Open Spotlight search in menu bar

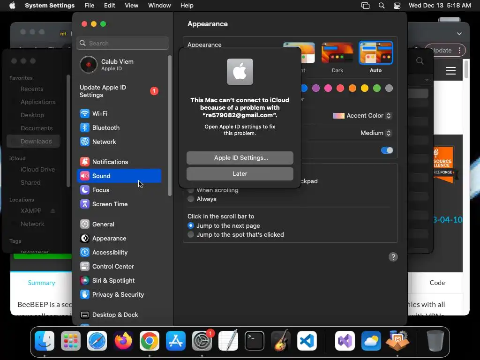pyautogui.click(x=382, y=6)
